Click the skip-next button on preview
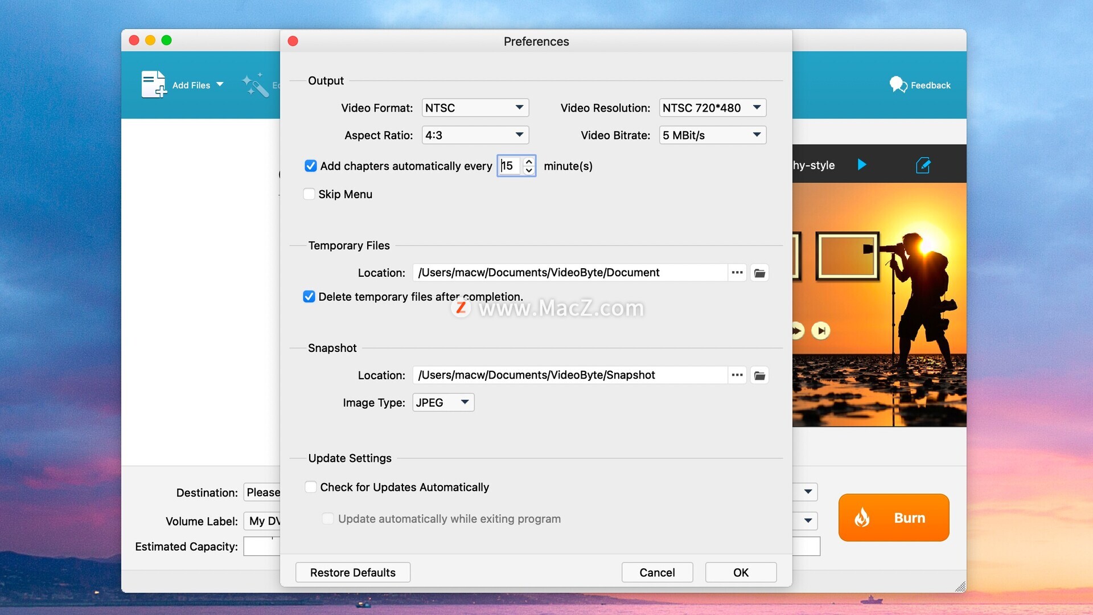Screen dimensions: 1093x615 click(820, 330)
